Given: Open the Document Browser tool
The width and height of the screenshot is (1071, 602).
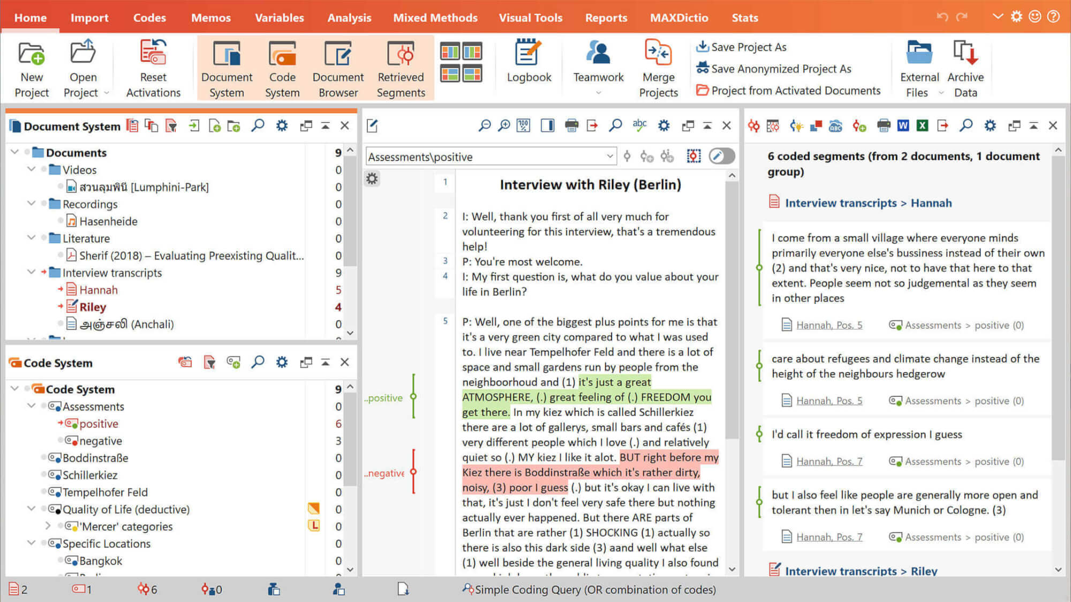Looking at the screenshot, I should tap(337, 66).
